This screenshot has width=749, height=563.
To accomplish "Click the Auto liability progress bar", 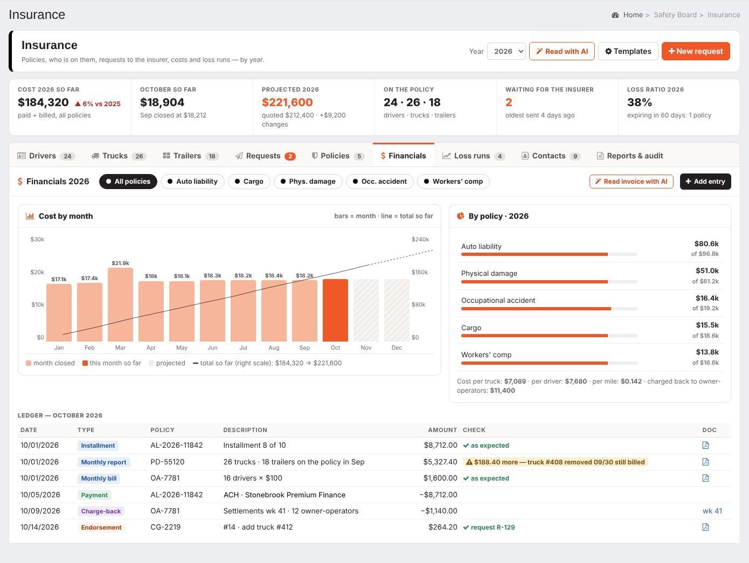I will coord(549,254).
